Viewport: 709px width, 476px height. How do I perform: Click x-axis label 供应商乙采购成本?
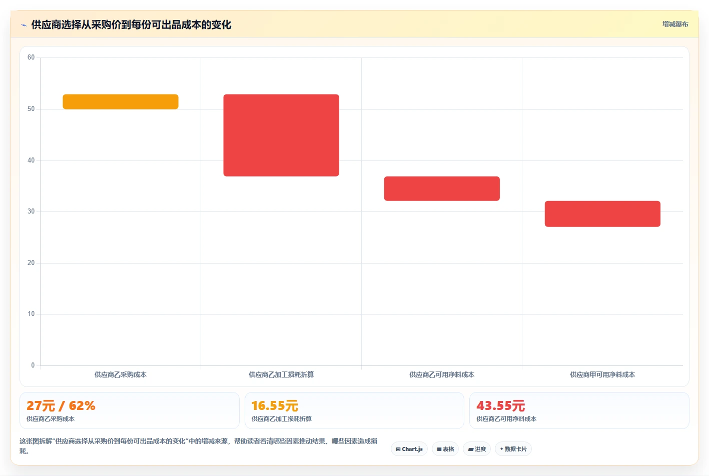coord(121,374)
